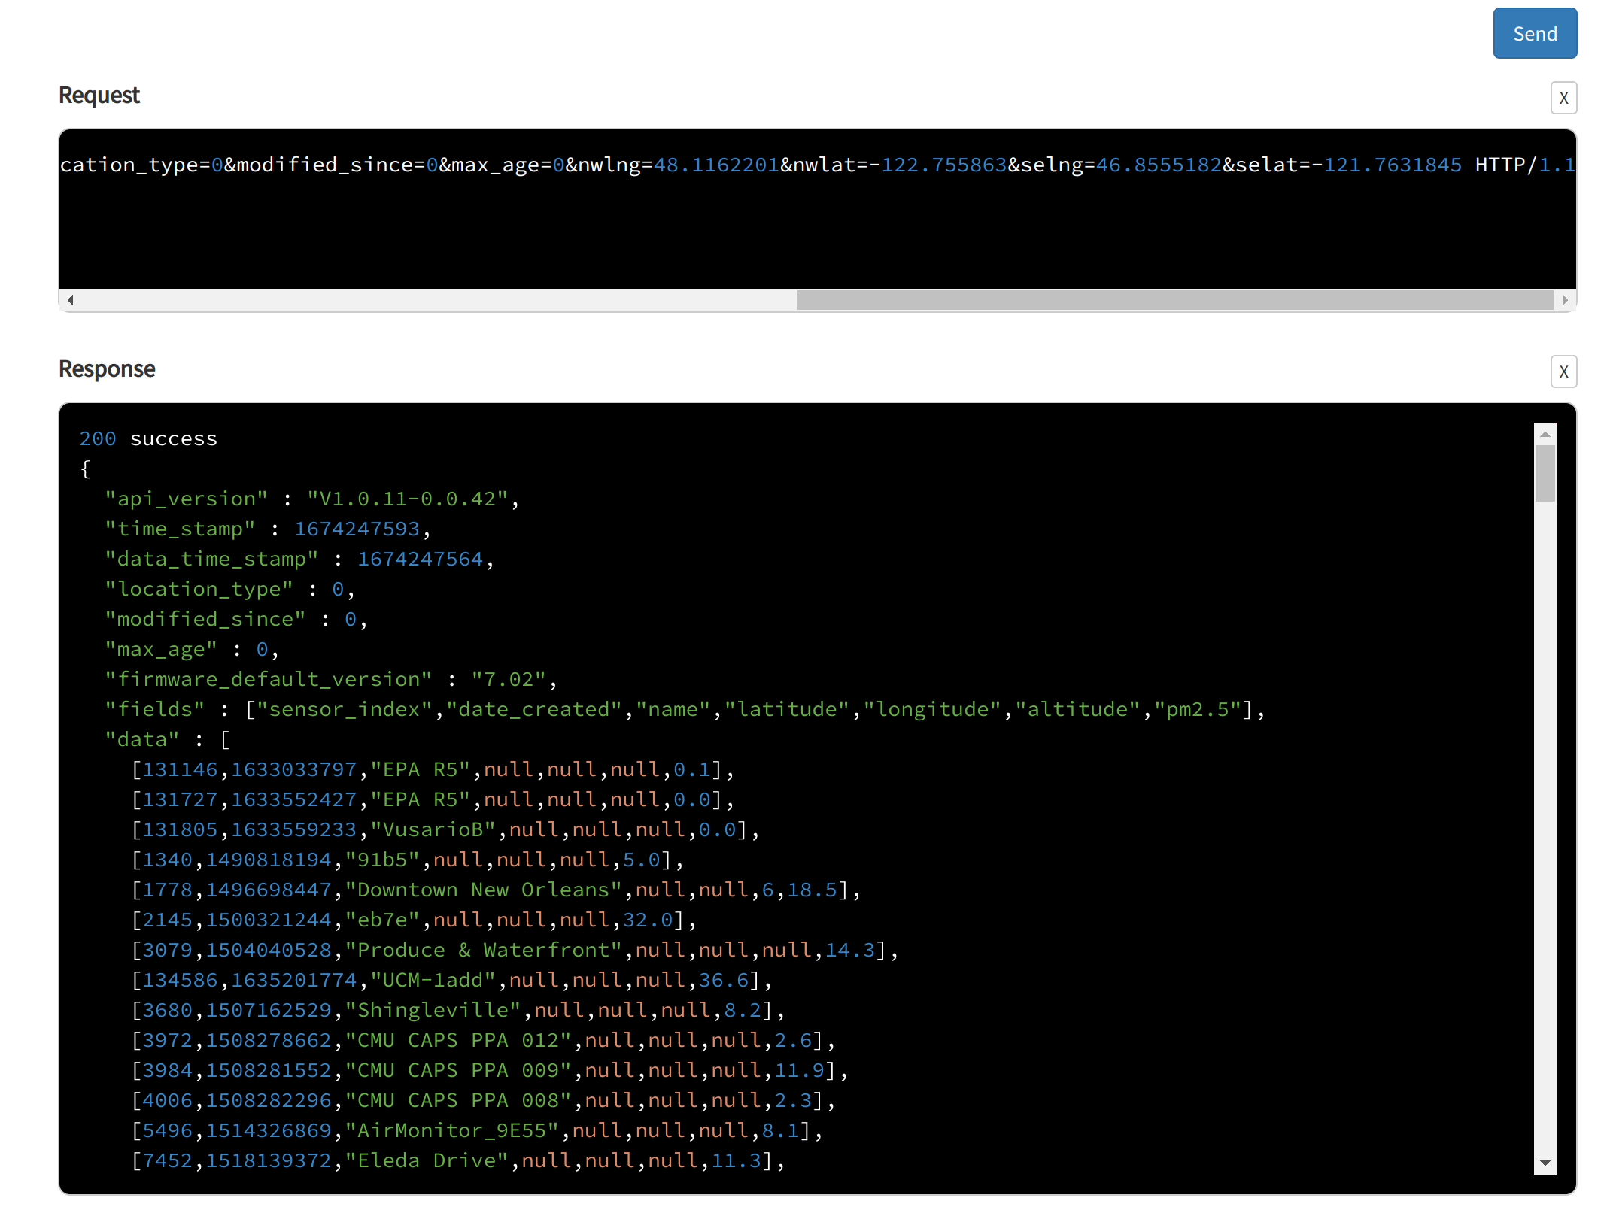
Task: Click sensor index 131146 in data
Action: [180, 769]
